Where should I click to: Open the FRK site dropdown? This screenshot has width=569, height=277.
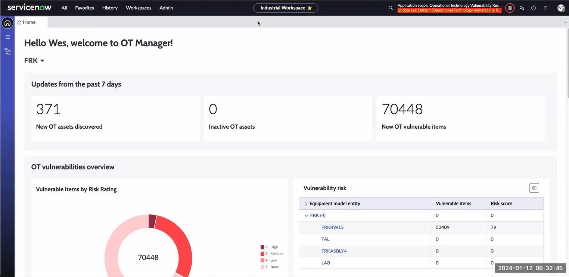pos(34,60)
